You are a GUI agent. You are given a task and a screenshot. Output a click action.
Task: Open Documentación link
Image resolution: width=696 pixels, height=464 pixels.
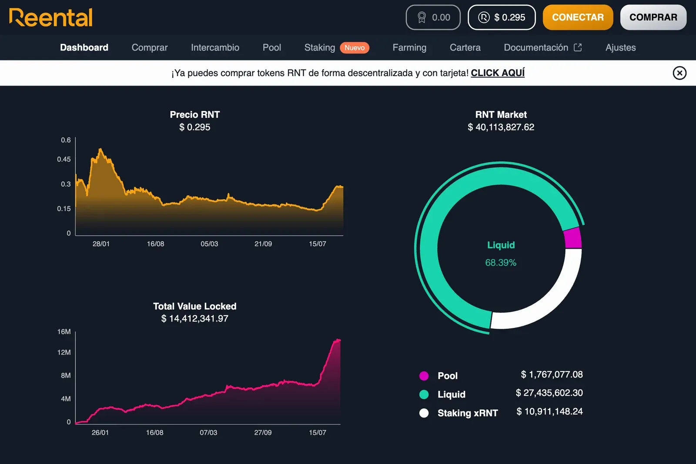(x=536, y=47)
